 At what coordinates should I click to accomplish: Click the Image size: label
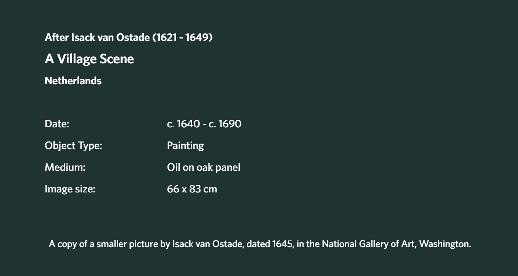[x=70, y=189]
